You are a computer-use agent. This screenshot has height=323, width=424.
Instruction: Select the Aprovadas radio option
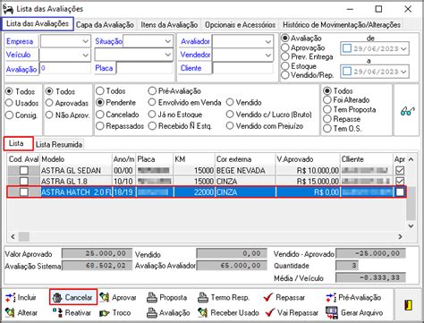coord(49,103)
